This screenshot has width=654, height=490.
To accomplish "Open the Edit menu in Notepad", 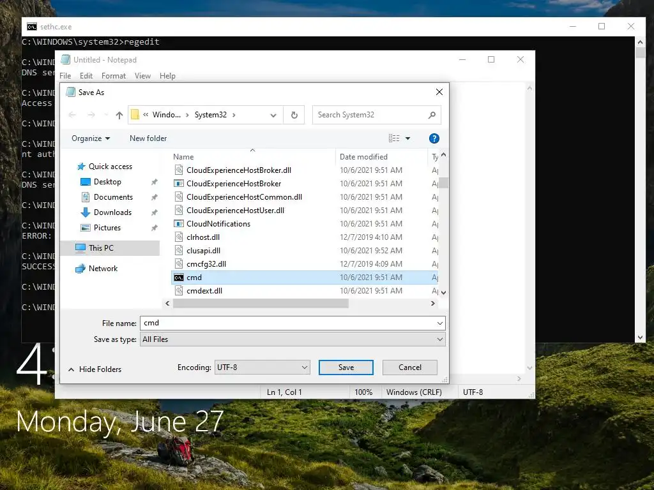I will (x=86, y=76).
